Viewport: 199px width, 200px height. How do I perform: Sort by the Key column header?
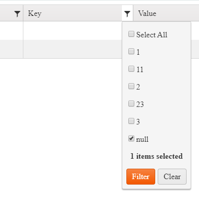tap(35, 13)
